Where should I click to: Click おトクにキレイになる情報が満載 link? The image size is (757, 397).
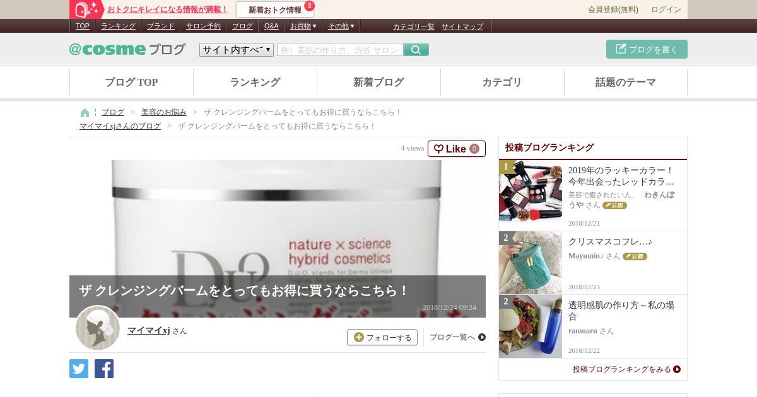[x=168, y=9]
